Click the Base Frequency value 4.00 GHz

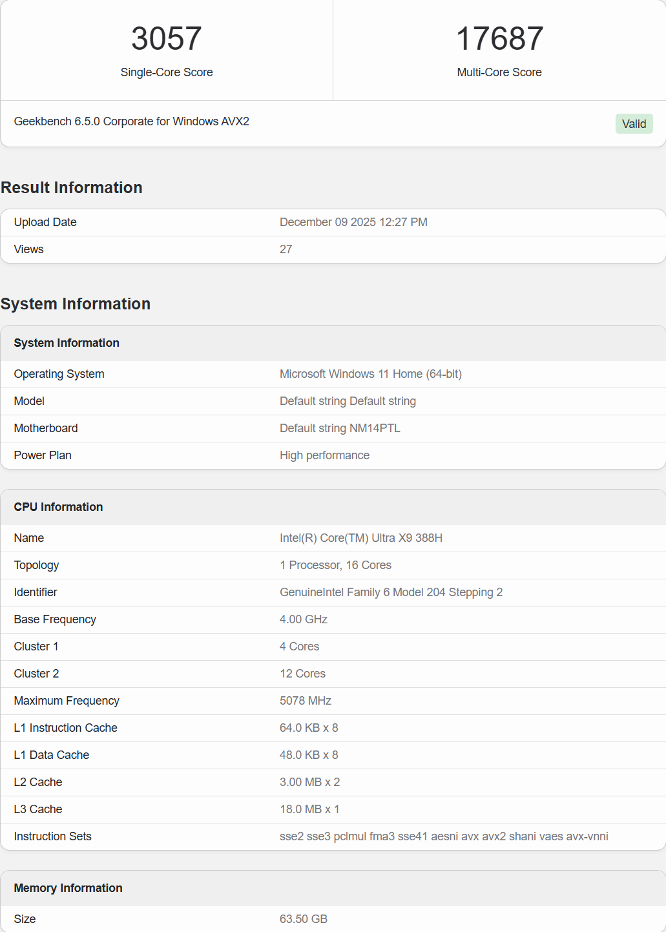point(303,619)
